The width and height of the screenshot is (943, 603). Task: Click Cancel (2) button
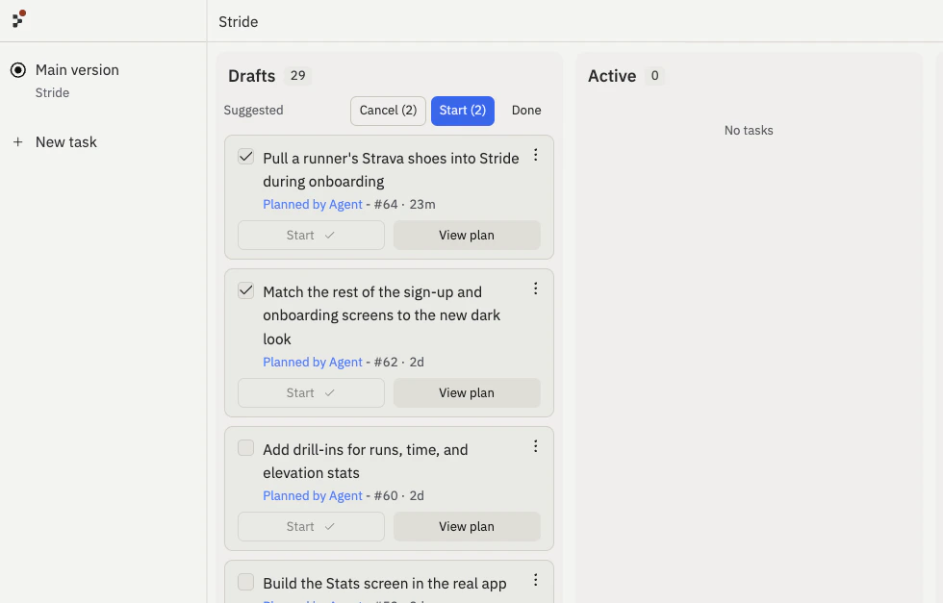point(388,111)
